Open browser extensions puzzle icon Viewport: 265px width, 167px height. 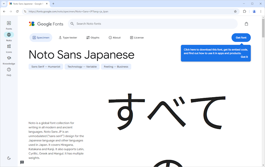pos(245,12)
